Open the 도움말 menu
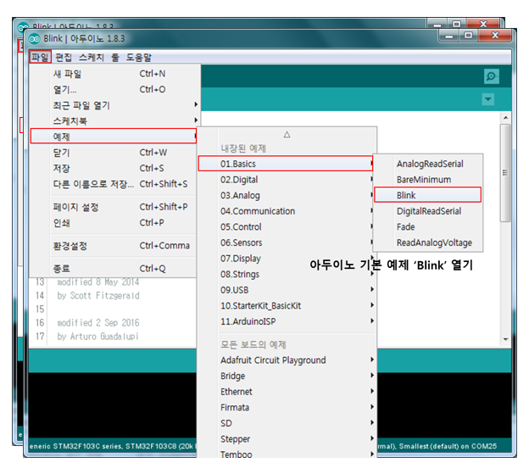 139,57
